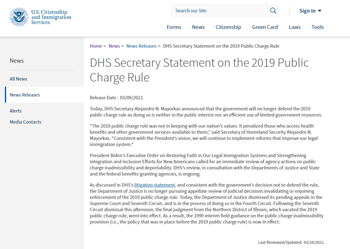
Task: Click the News breadcrumb link
Action: 114,46
